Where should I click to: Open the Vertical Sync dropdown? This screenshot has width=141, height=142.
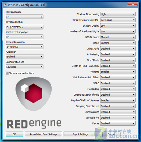[118, 118]
